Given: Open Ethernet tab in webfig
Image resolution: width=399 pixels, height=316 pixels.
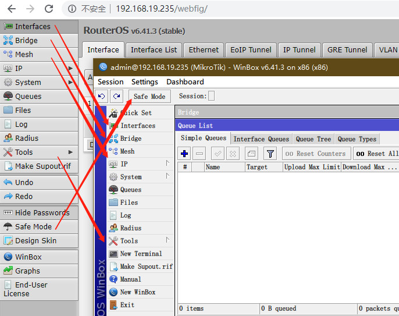Looking at the screenshot, I should (x=204, y=50).
